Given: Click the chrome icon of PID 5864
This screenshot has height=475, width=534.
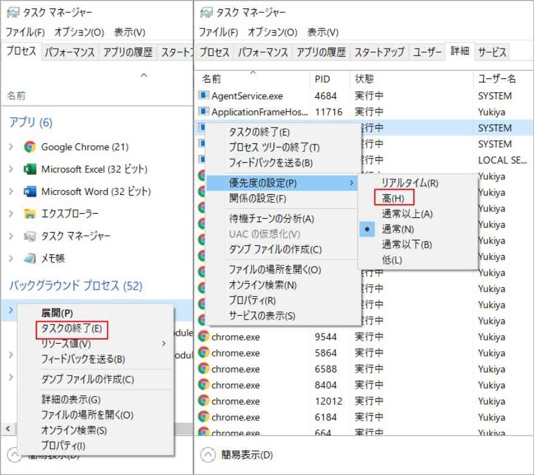Looking at the screenshot, I should click(203, 352).
